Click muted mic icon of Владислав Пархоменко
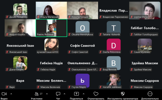Image resolution: width=162 pixels, height=100 pixels. point(100,17)
